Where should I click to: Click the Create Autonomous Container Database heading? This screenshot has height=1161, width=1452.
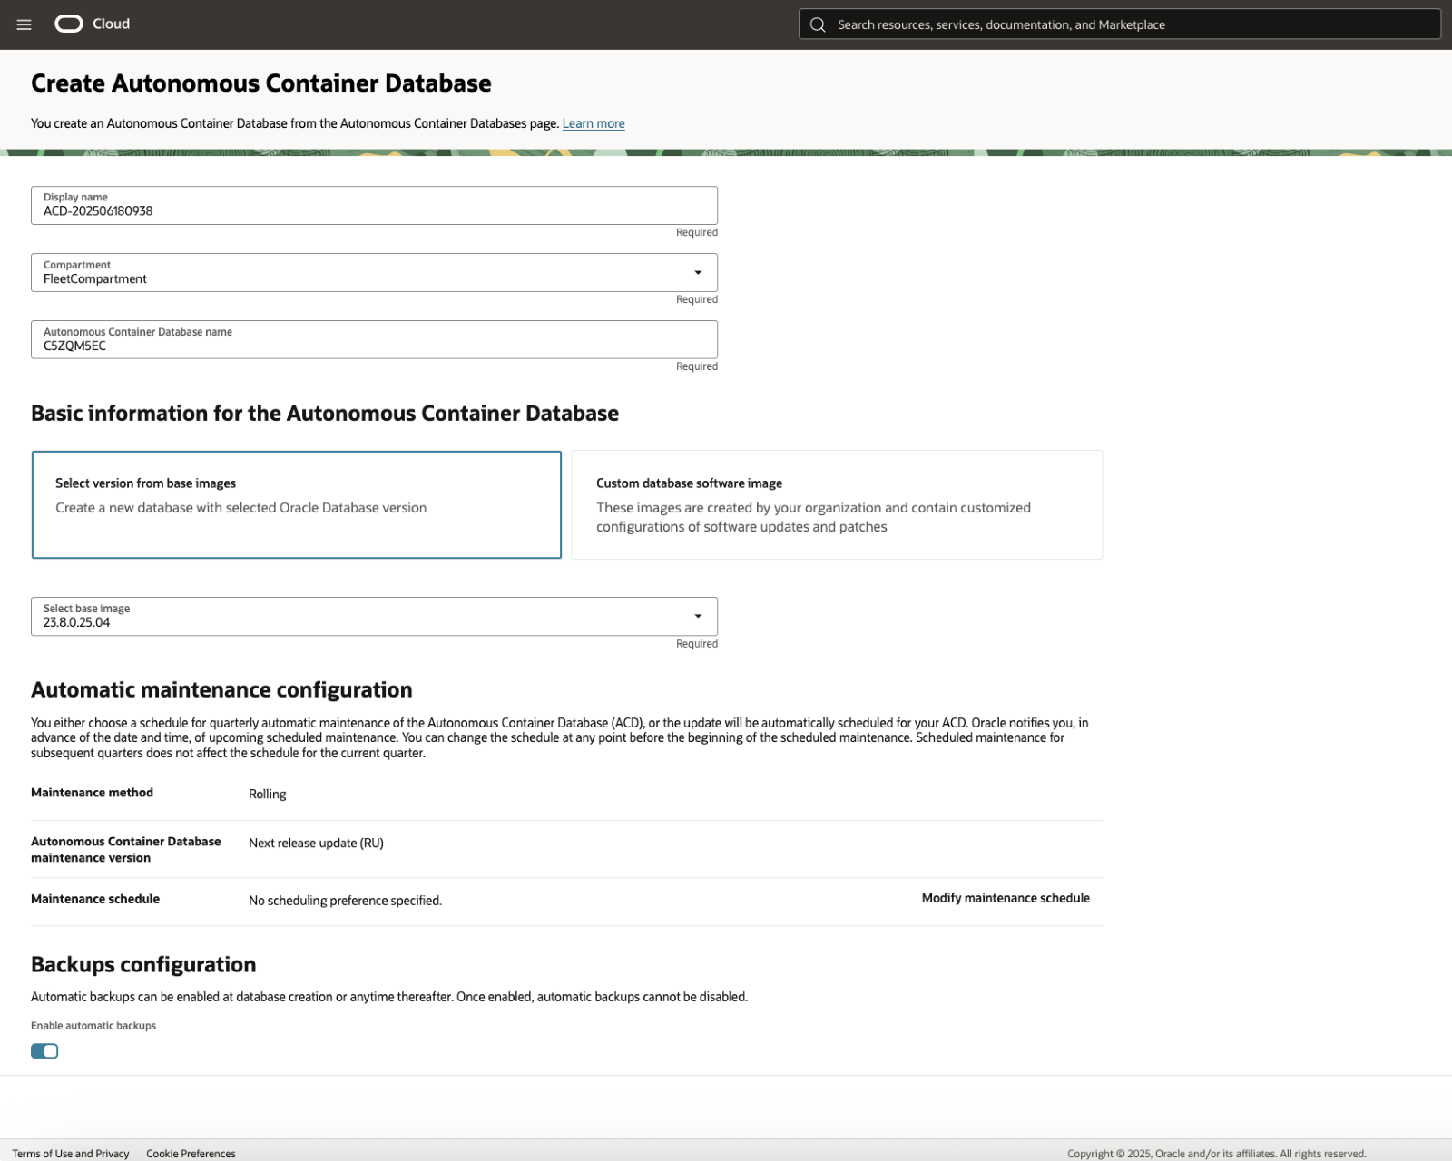click(261, 83)
